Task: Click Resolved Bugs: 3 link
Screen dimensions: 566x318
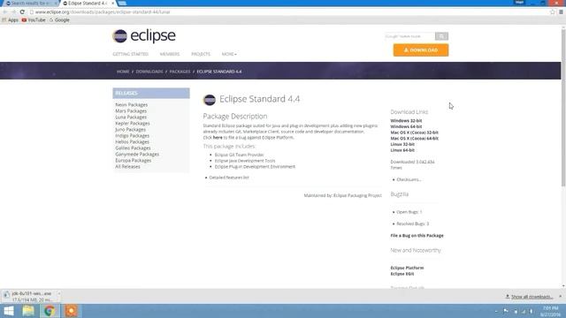Action: coord(413,223)
